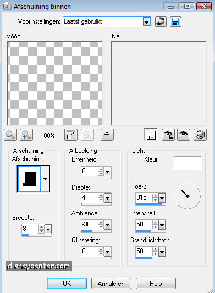
Task: Save preset using the floppy disk icon
Action: (x=175, y=21)
